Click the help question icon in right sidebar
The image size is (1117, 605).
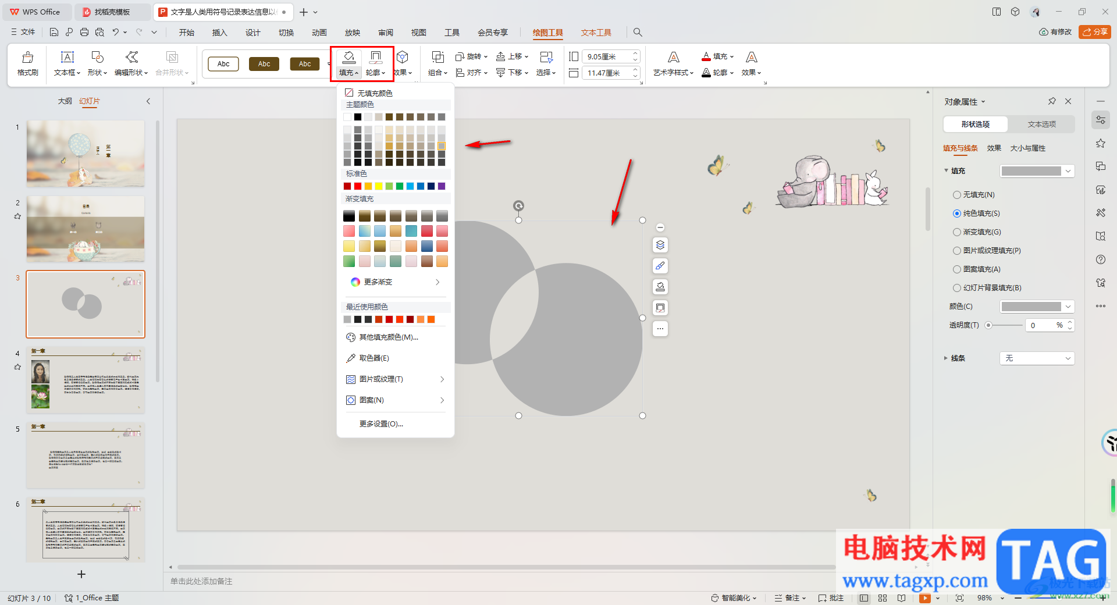1100,259
